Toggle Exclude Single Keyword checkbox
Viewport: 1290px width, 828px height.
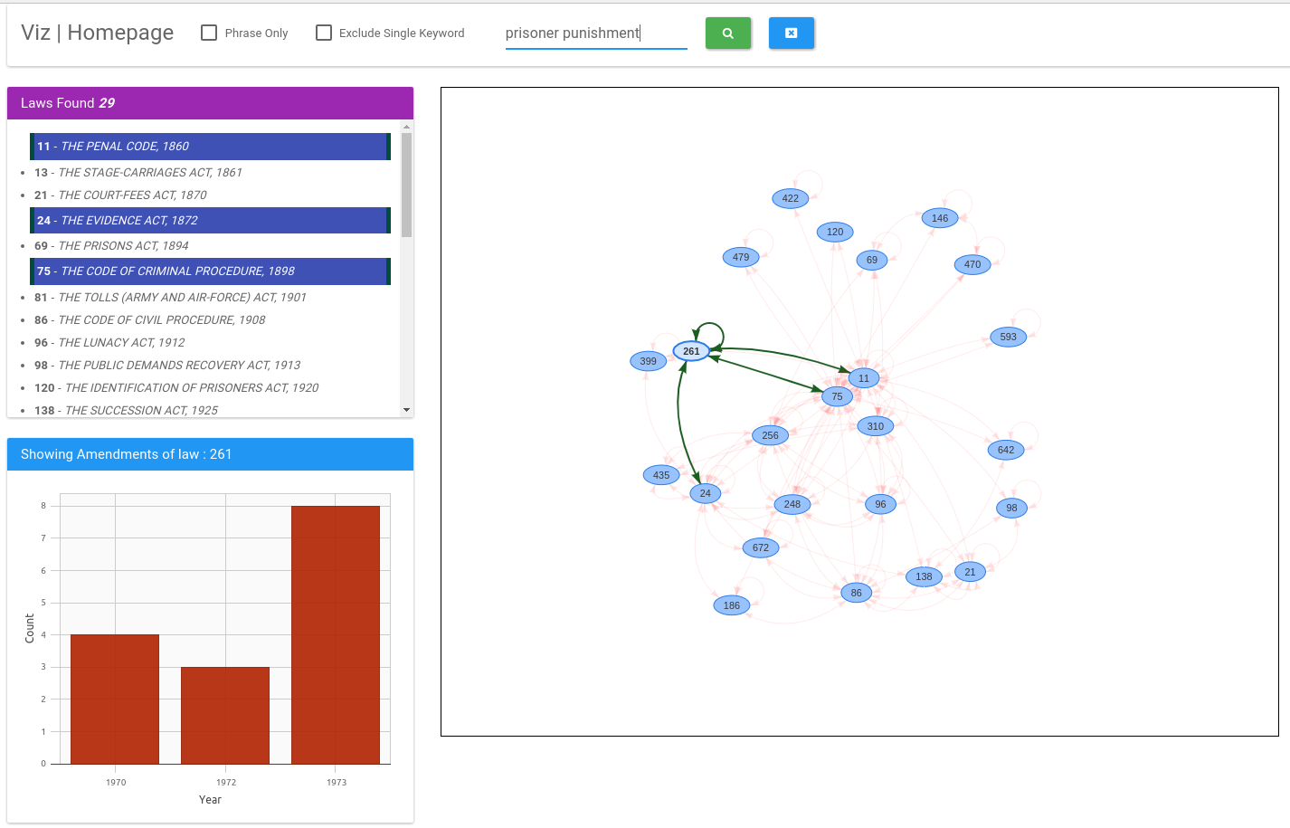(x=324, y=33)
